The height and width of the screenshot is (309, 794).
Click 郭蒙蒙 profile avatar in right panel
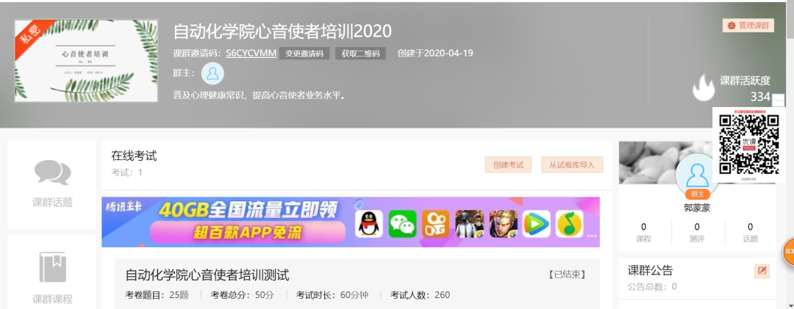(x=696, y=175)
